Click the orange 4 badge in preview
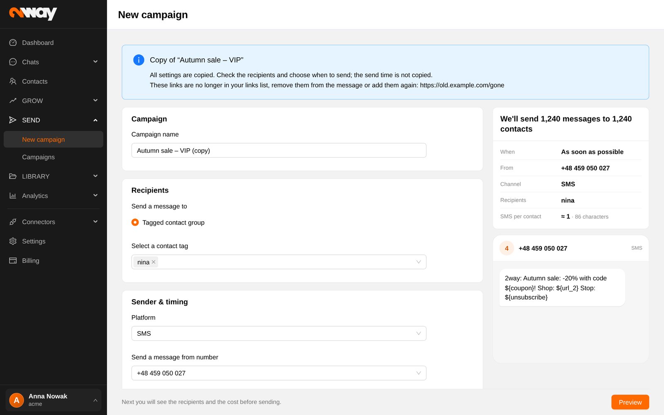Screen dimensions: 664x415 (507, 248)
